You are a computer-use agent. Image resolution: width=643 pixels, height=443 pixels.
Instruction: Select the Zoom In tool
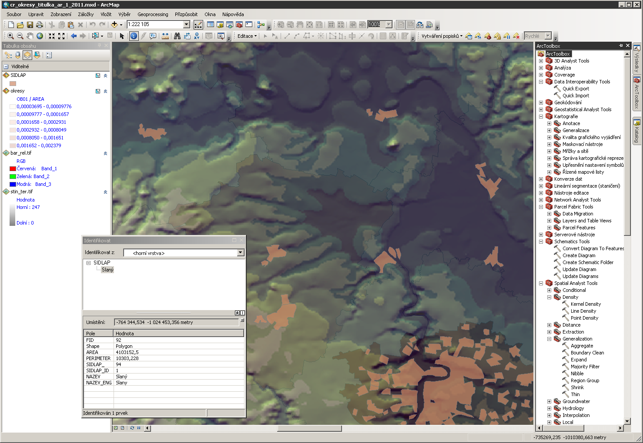tap(10, 36)
